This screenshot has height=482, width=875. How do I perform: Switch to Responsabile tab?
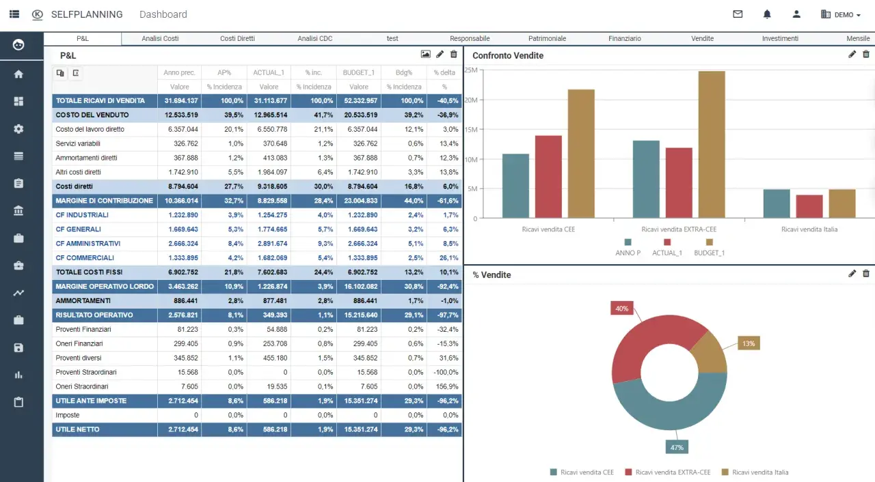click(470, 39)
